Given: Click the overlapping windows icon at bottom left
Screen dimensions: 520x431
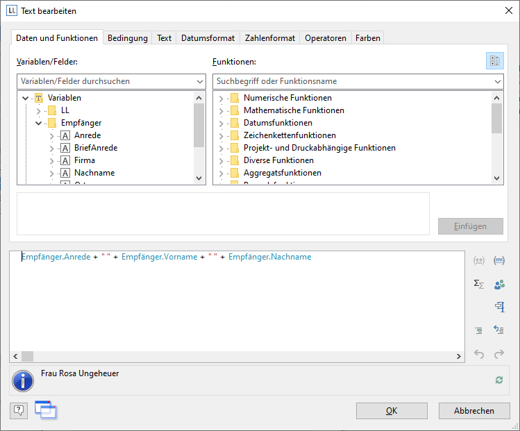Looking at the screenshot, I should [46, 409].
